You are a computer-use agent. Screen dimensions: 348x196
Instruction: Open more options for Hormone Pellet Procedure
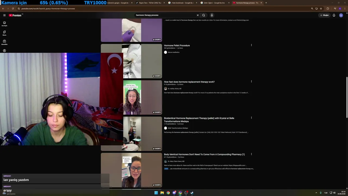click(251, 45)
